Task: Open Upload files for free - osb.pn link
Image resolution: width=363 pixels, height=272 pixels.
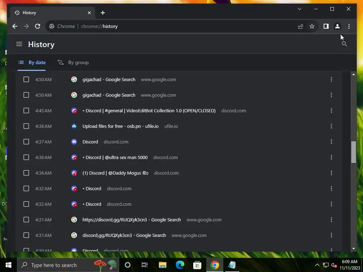Action: (x=121, y=126)
